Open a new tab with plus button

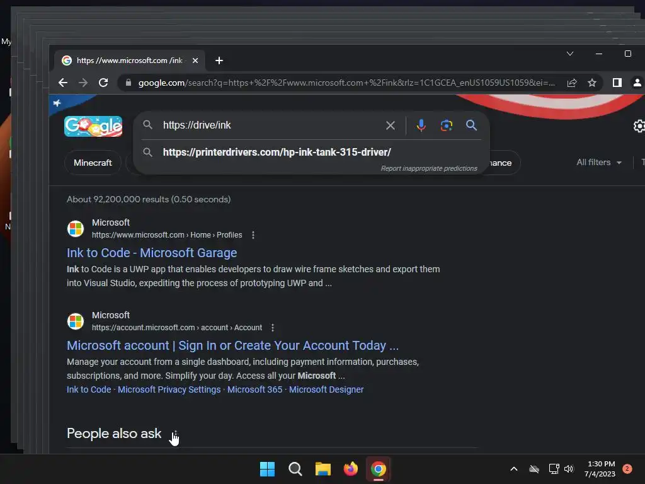219,60
